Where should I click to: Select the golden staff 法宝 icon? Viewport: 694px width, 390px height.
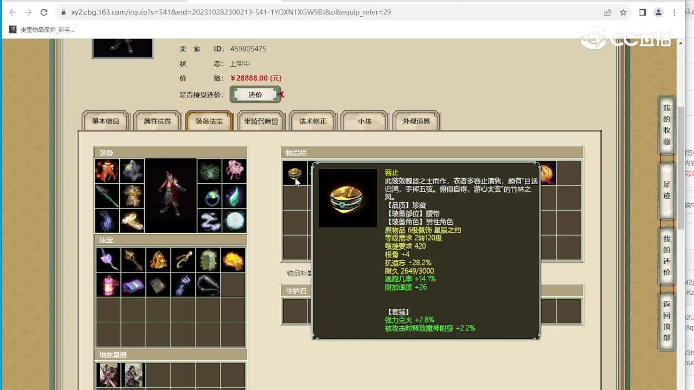point(133,260)
